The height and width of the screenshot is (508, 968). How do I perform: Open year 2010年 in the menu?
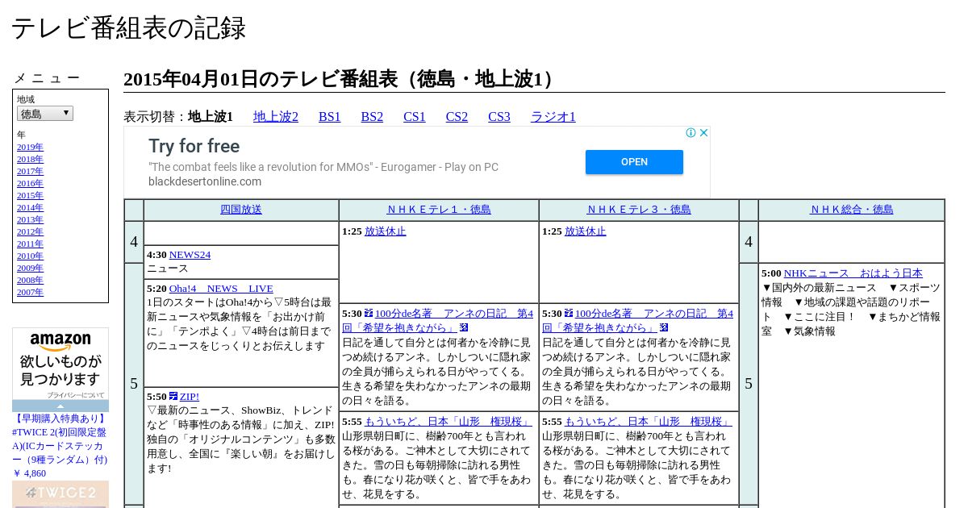(x=30, y=256)
